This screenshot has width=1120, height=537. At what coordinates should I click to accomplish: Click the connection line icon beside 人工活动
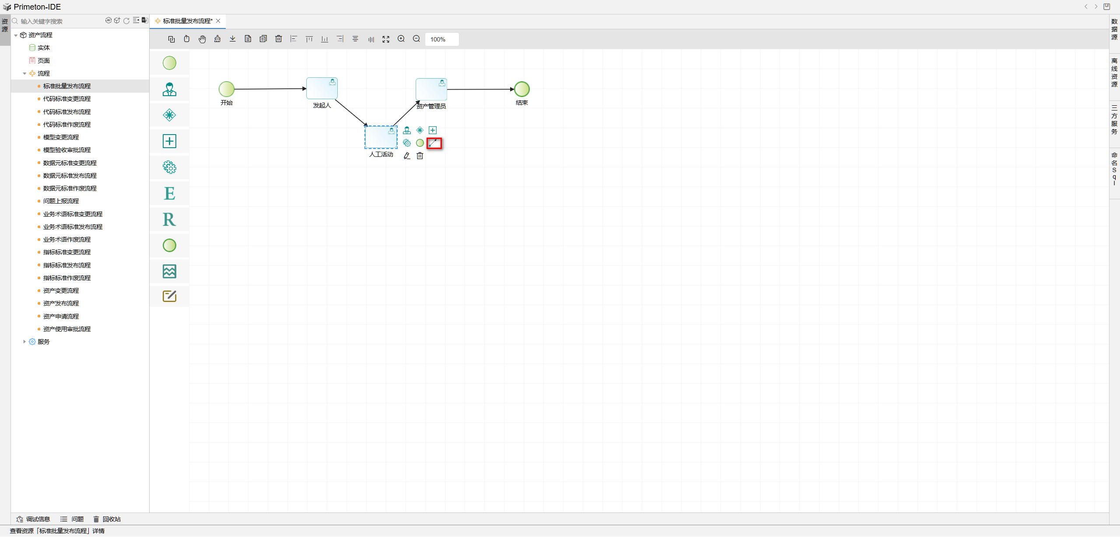click(x=434, y=143)
